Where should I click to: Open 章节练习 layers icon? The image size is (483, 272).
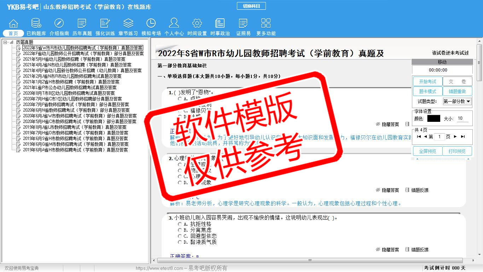tap(128, 24)
